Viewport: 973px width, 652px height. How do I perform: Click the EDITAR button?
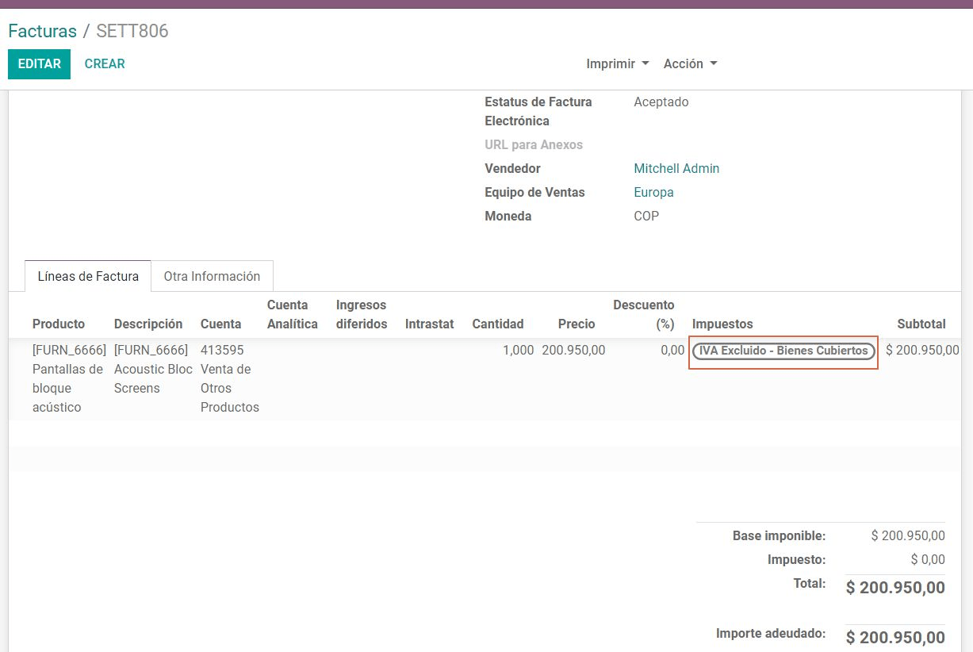39,63
